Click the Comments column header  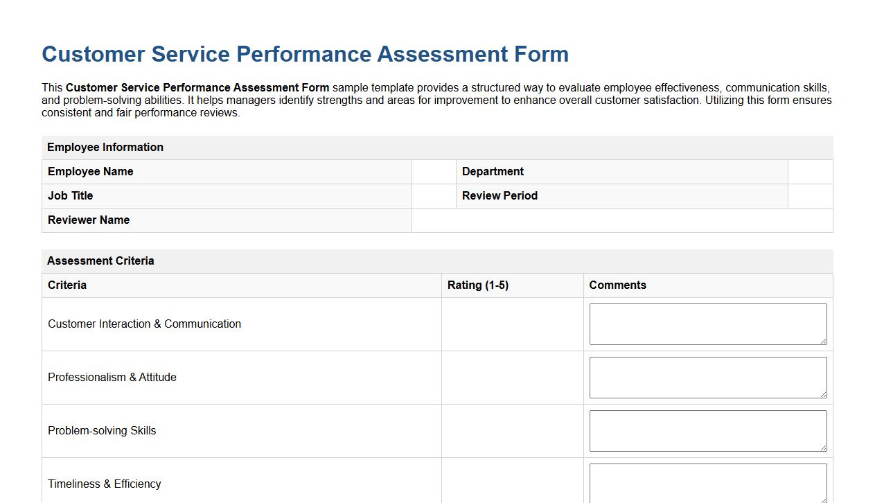[x=617, y=285]
